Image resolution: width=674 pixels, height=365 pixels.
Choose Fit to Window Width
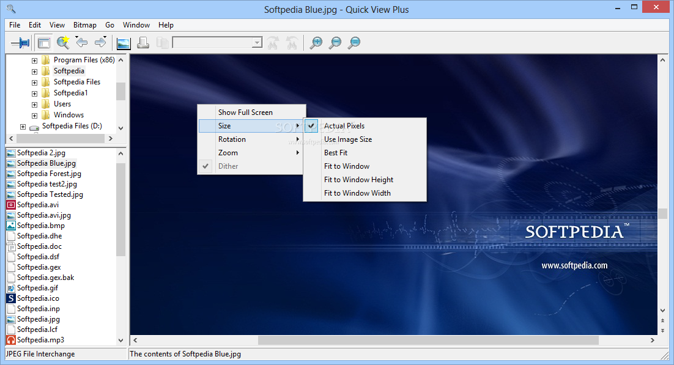[365, 193]
